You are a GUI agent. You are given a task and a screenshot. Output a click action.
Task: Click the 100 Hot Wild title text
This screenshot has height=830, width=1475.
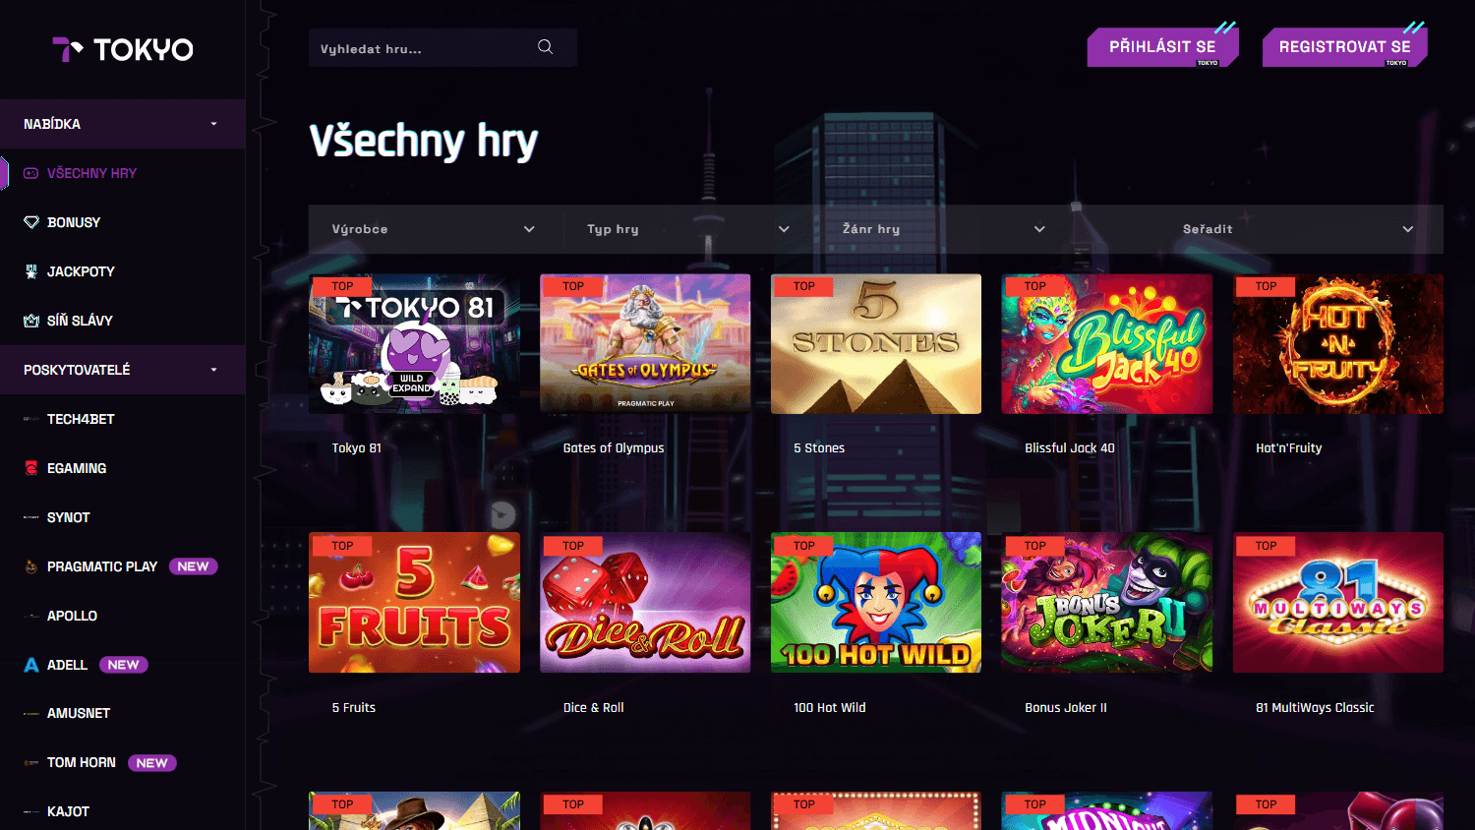point(830,707)
